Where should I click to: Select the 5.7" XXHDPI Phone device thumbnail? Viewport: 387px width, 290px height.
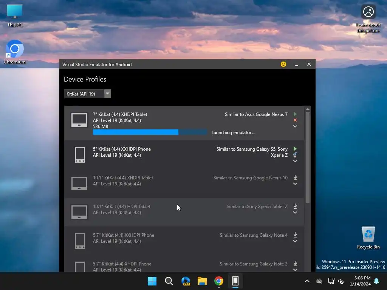click(80, 241)
